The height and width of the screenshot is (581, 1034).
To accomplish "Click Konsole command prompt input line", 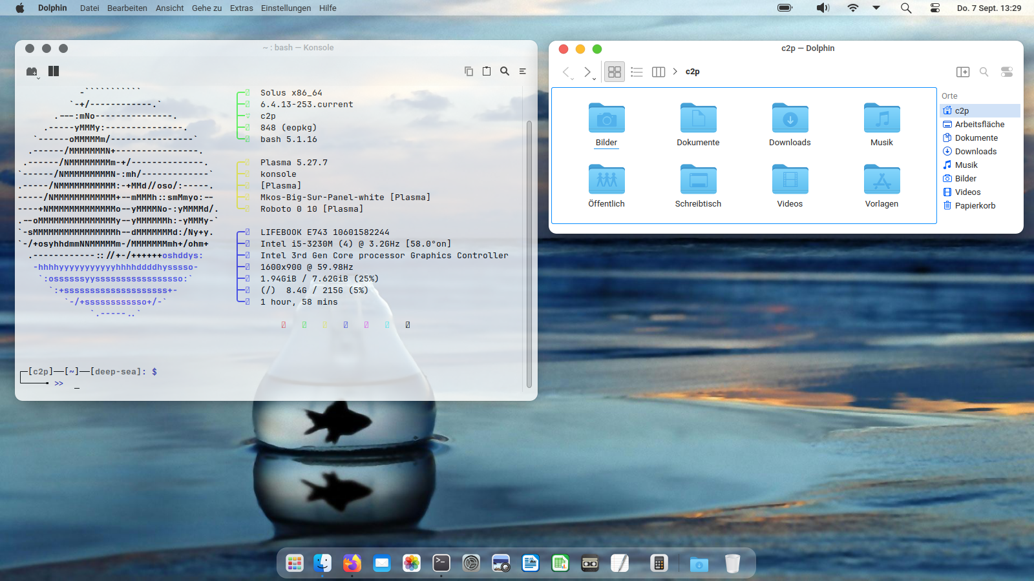I will [x=78, y=383].
